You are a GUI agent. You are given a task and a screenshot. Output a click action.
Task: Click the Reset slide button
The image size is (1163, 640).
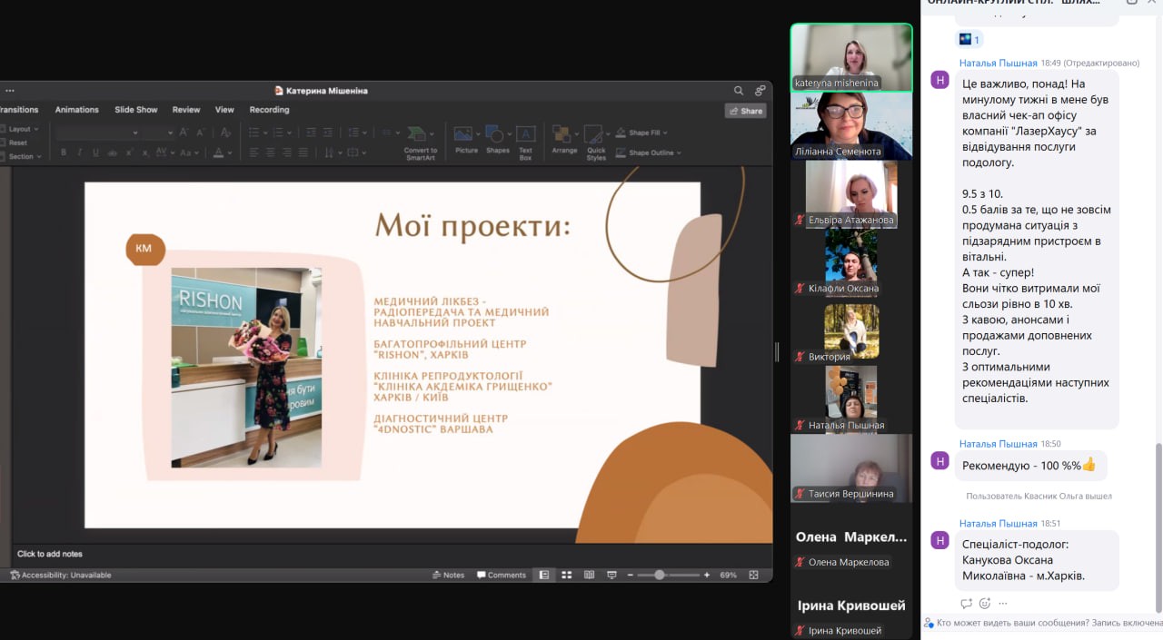click(18, 143)
